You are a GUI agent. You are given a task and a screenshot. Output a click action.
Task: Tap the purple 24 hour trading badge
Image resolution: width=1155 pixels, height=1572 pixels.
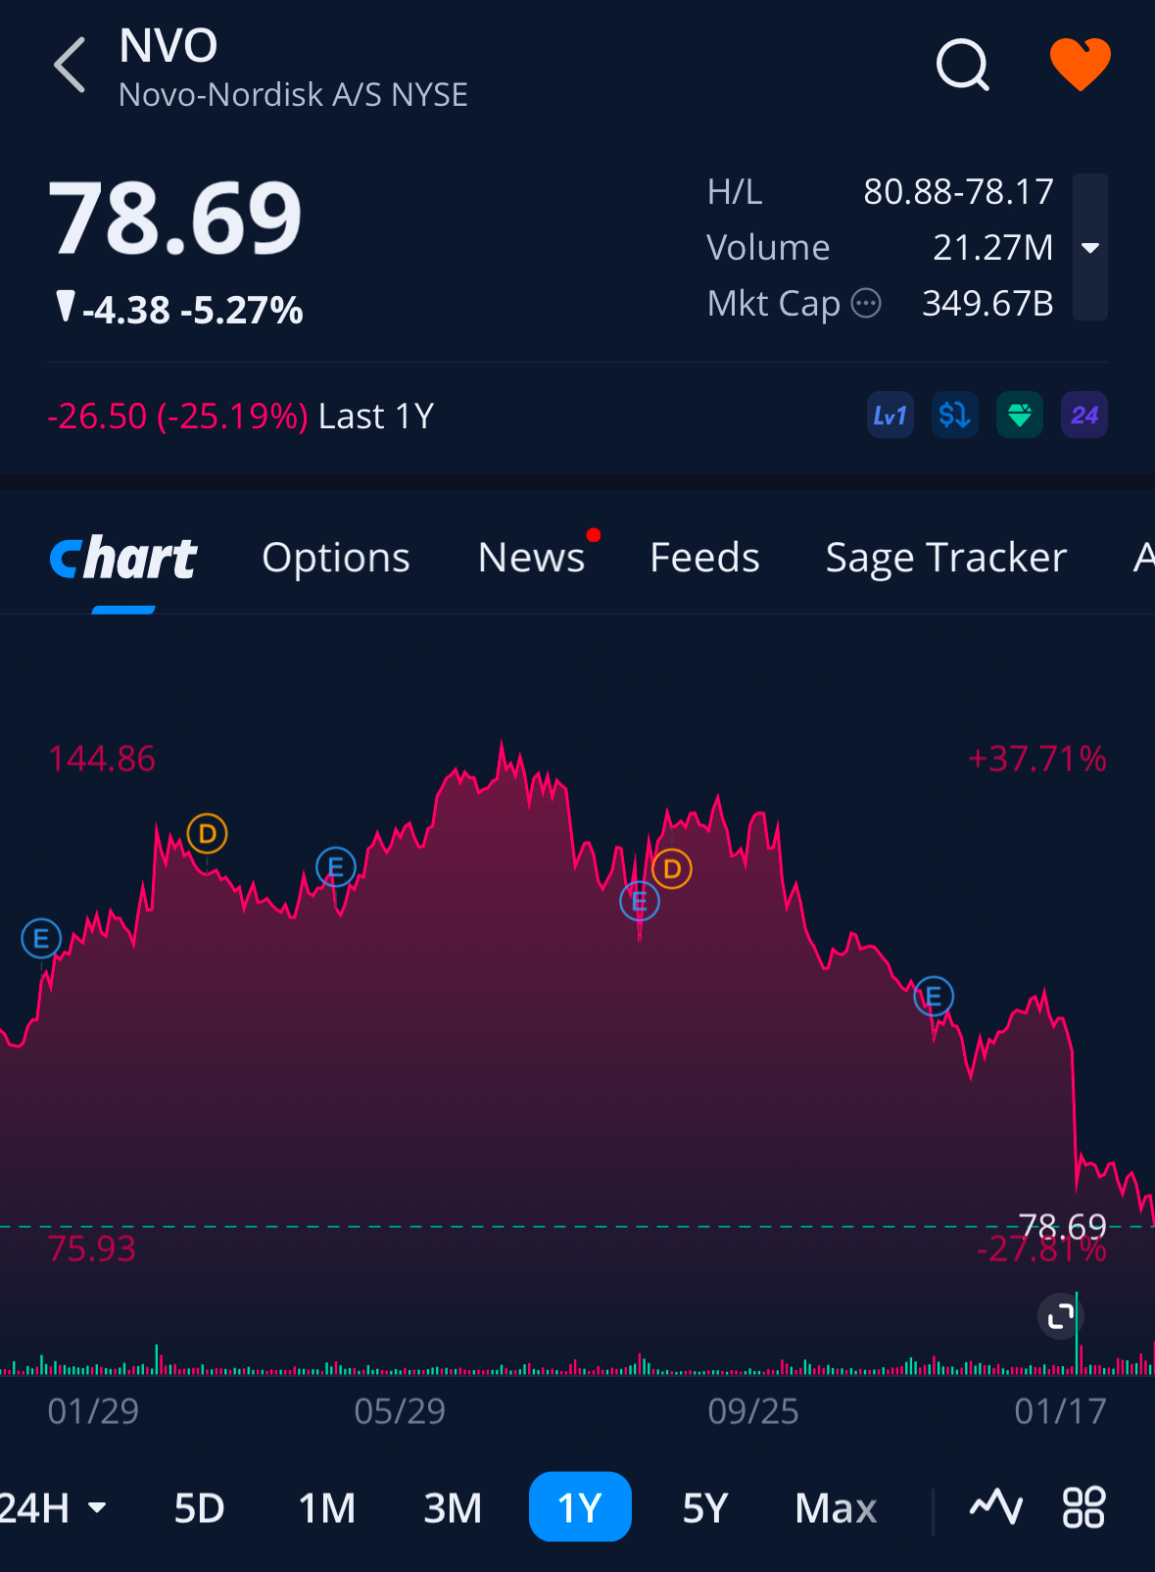point(1084,416)
